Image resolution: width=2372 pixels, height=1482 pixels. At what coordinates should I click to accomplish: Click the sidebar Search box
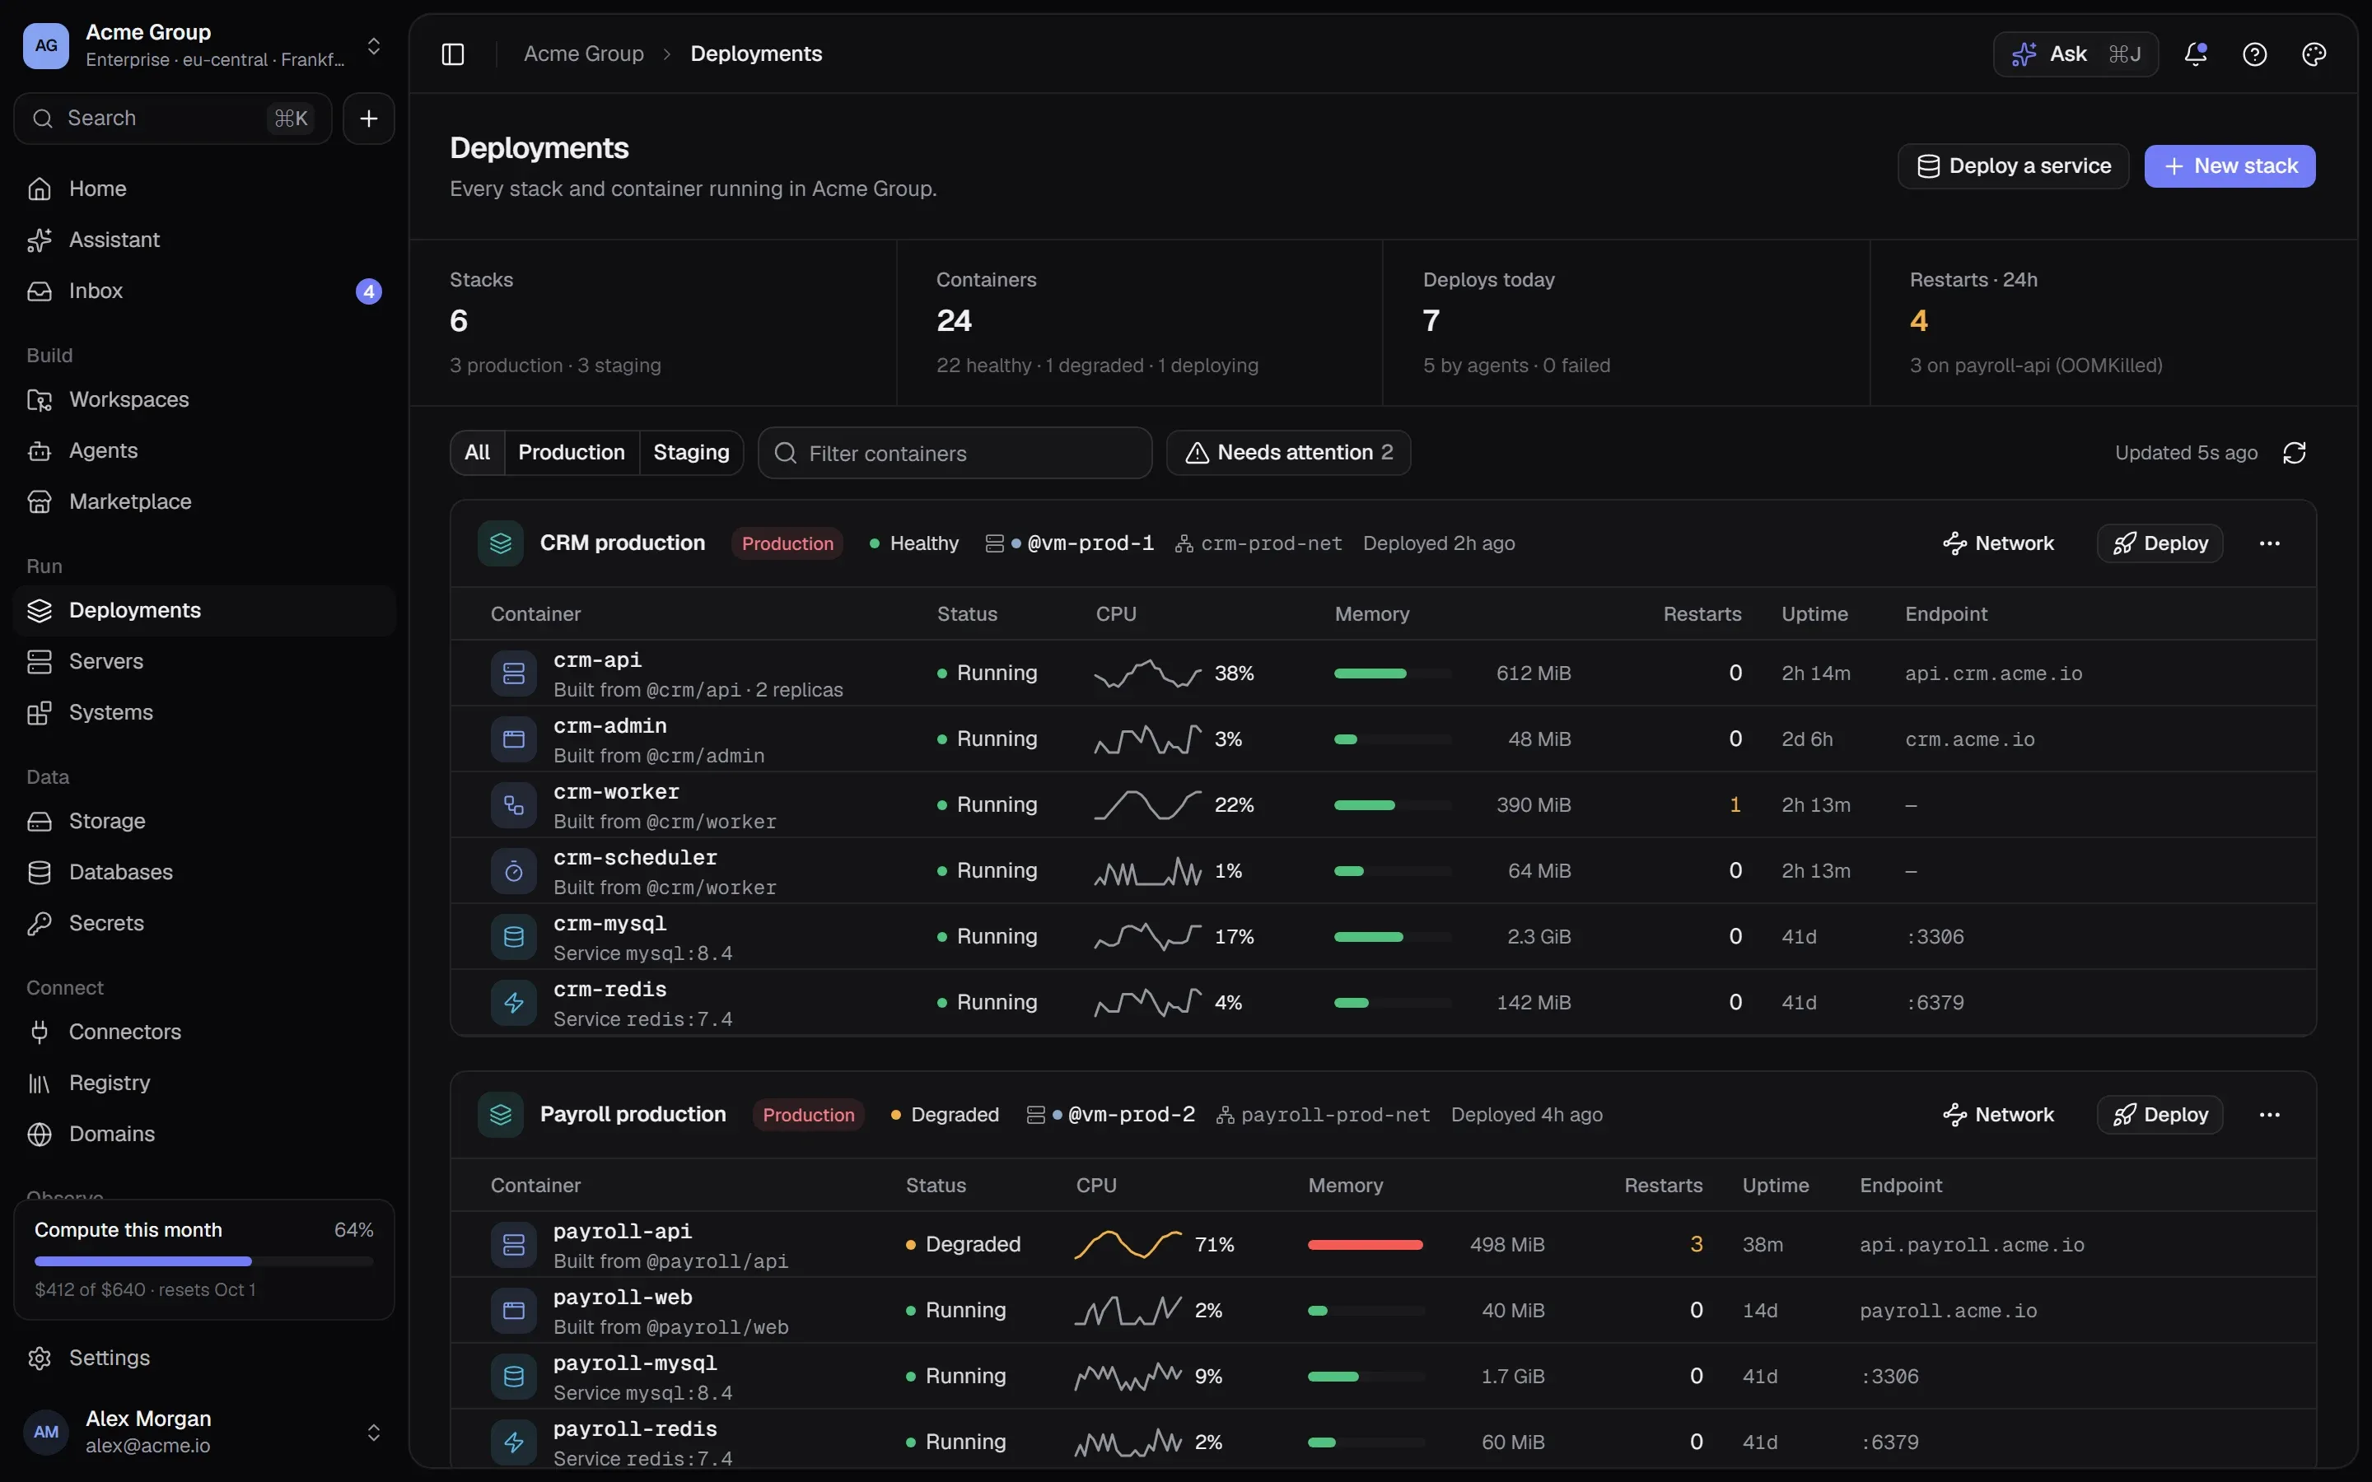(x=172, y=119)
